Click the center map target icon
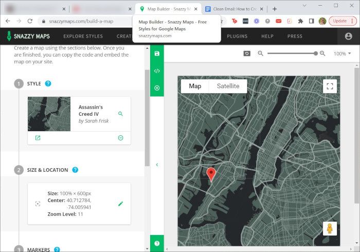 [38, 204]
